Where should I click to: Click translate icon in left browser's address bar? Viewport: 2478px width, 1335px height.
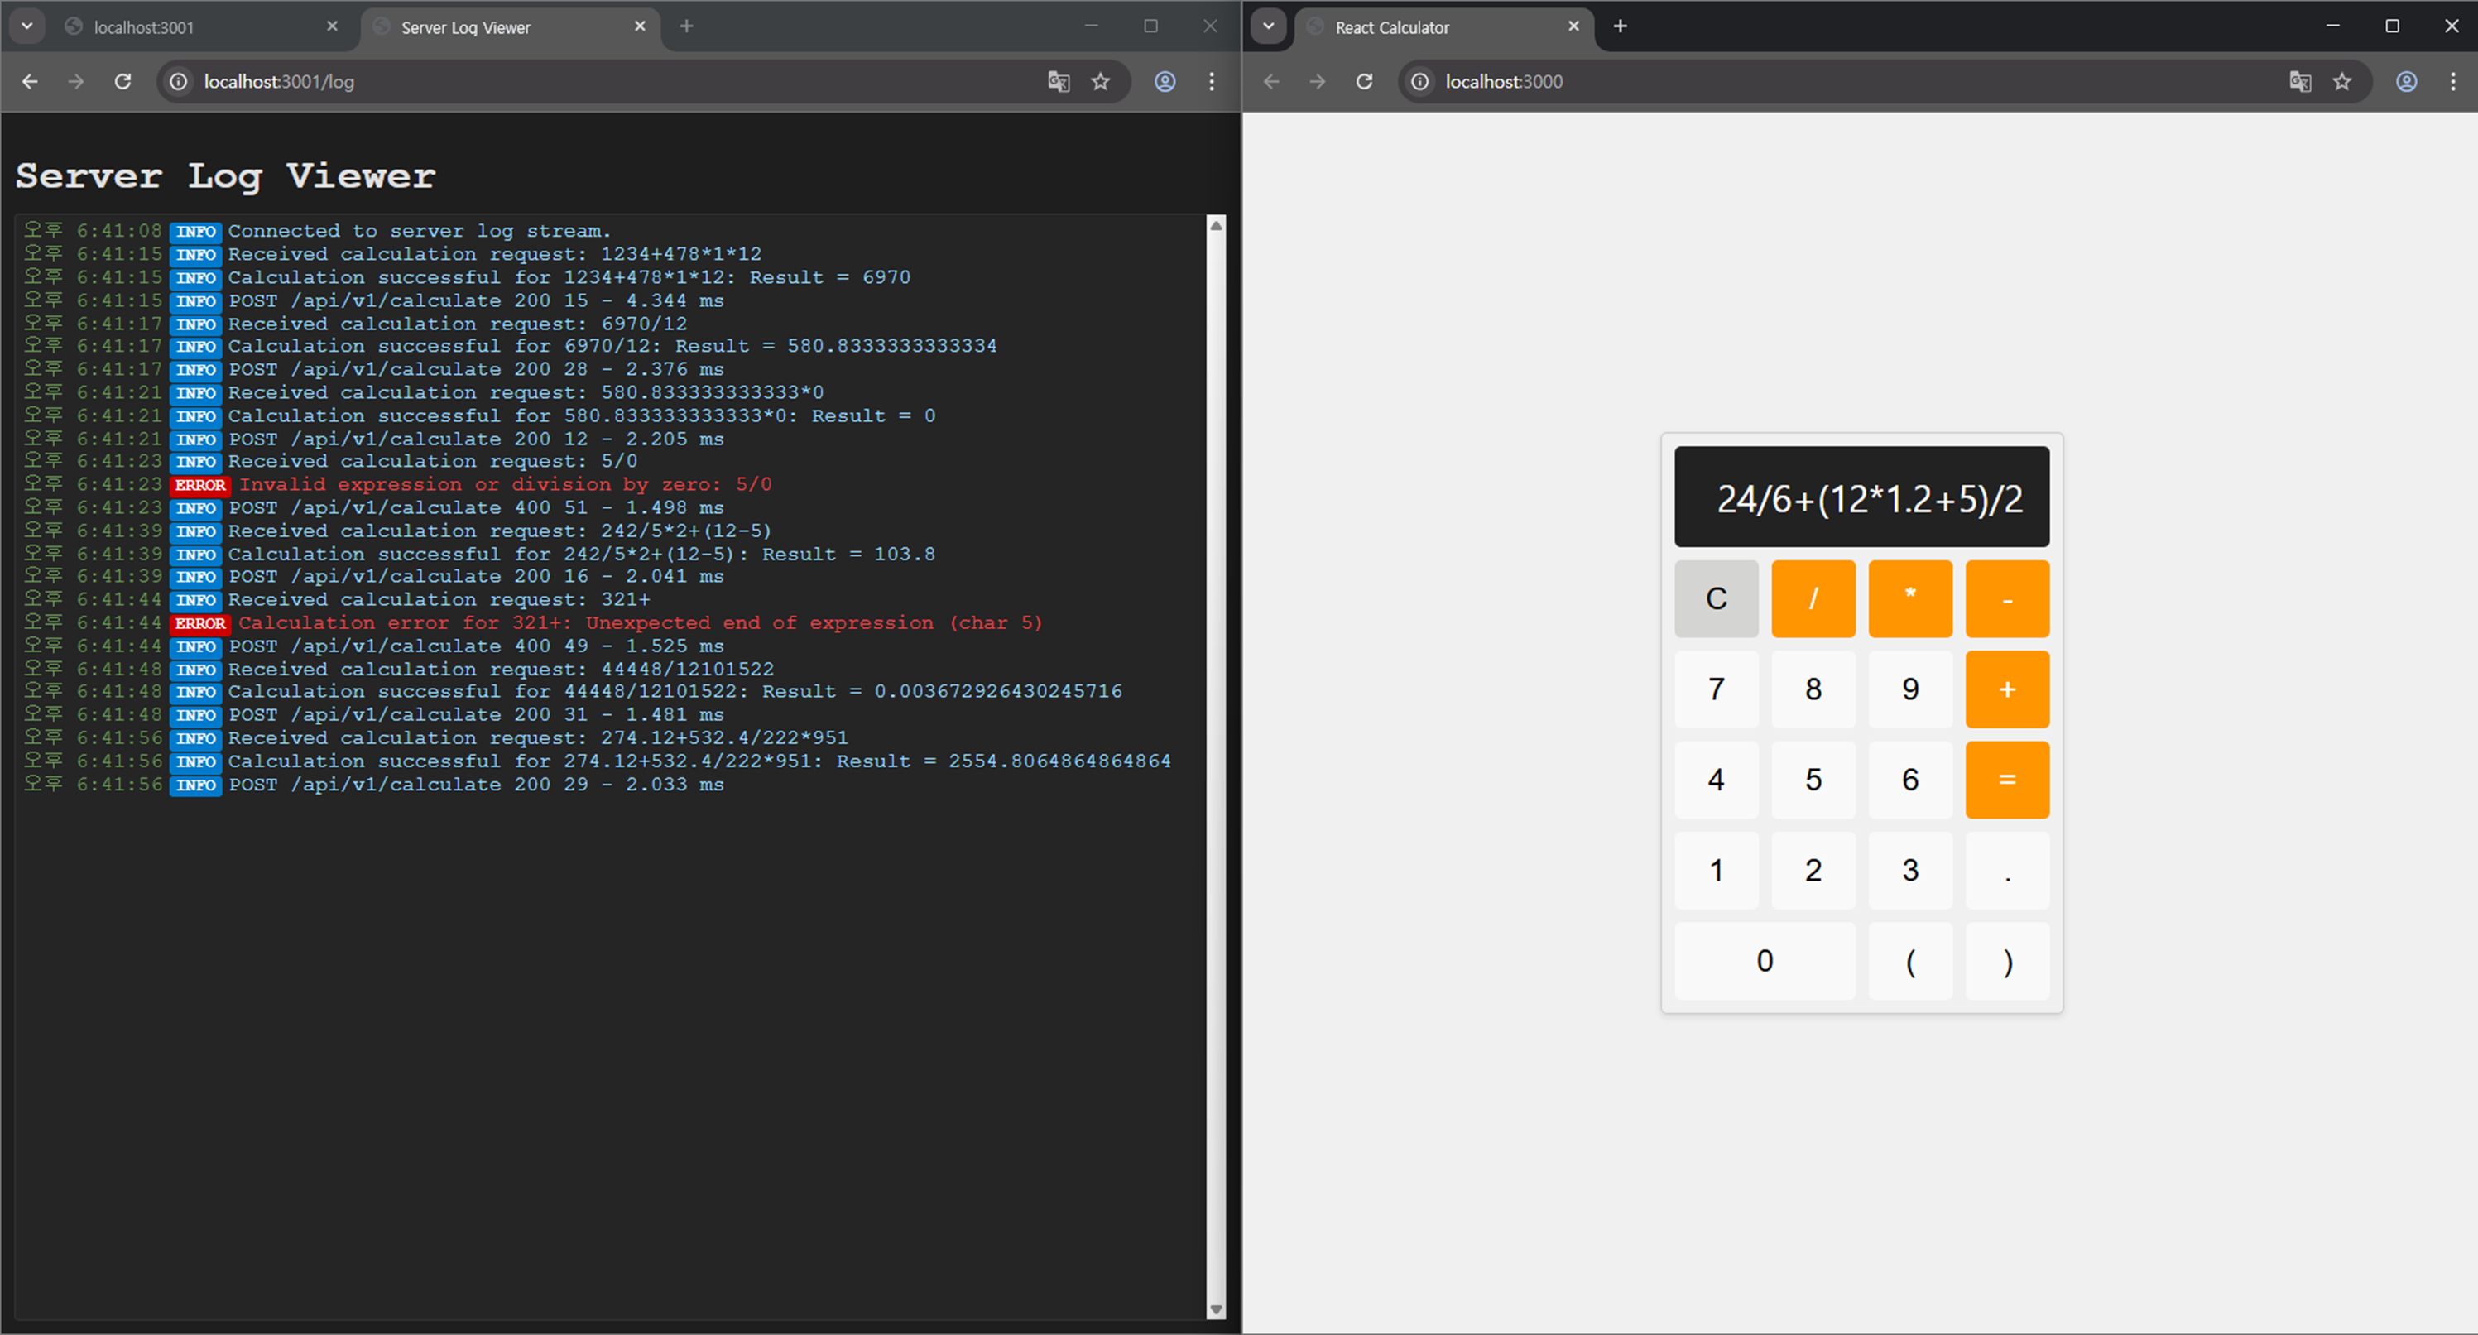point(1058,82)
